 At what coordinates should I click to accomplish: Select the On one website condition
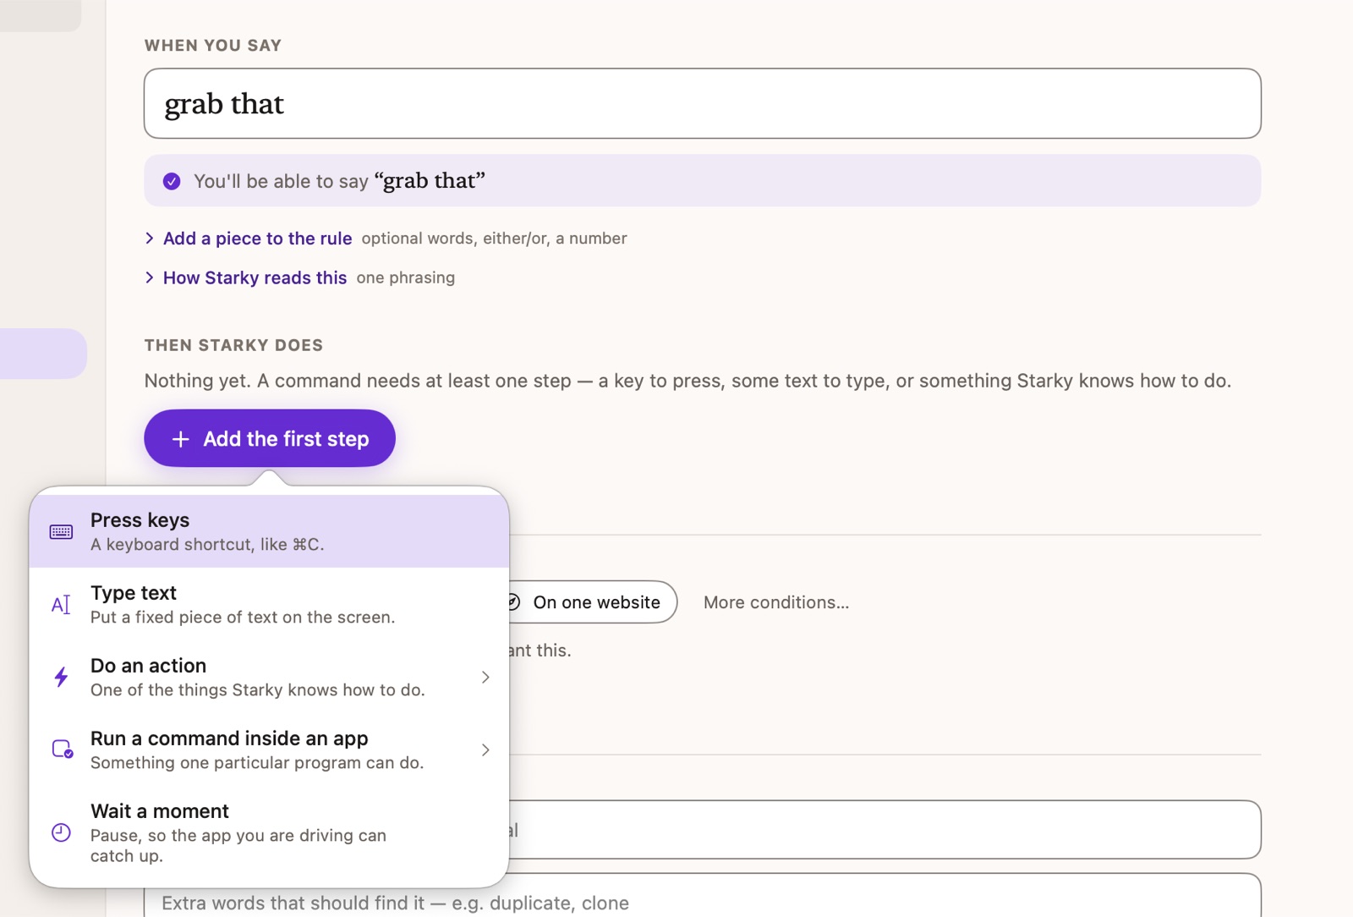(x=592, y=602)
